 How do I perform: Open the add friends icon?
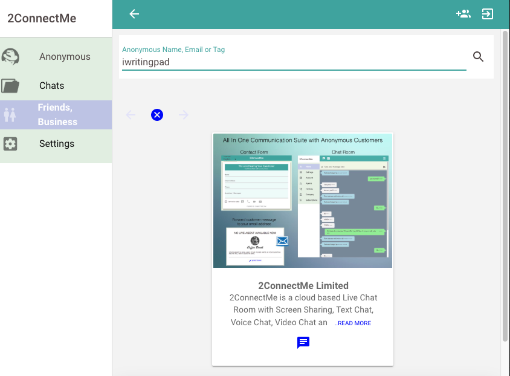(463, 14)
